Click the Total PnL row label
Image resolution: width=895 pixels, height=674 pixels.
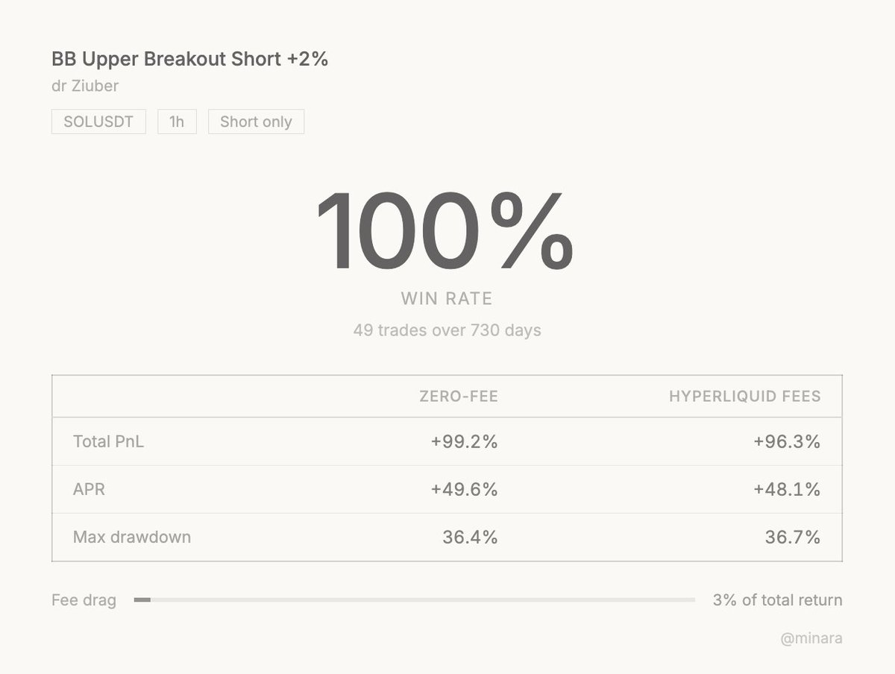(108, 441)
